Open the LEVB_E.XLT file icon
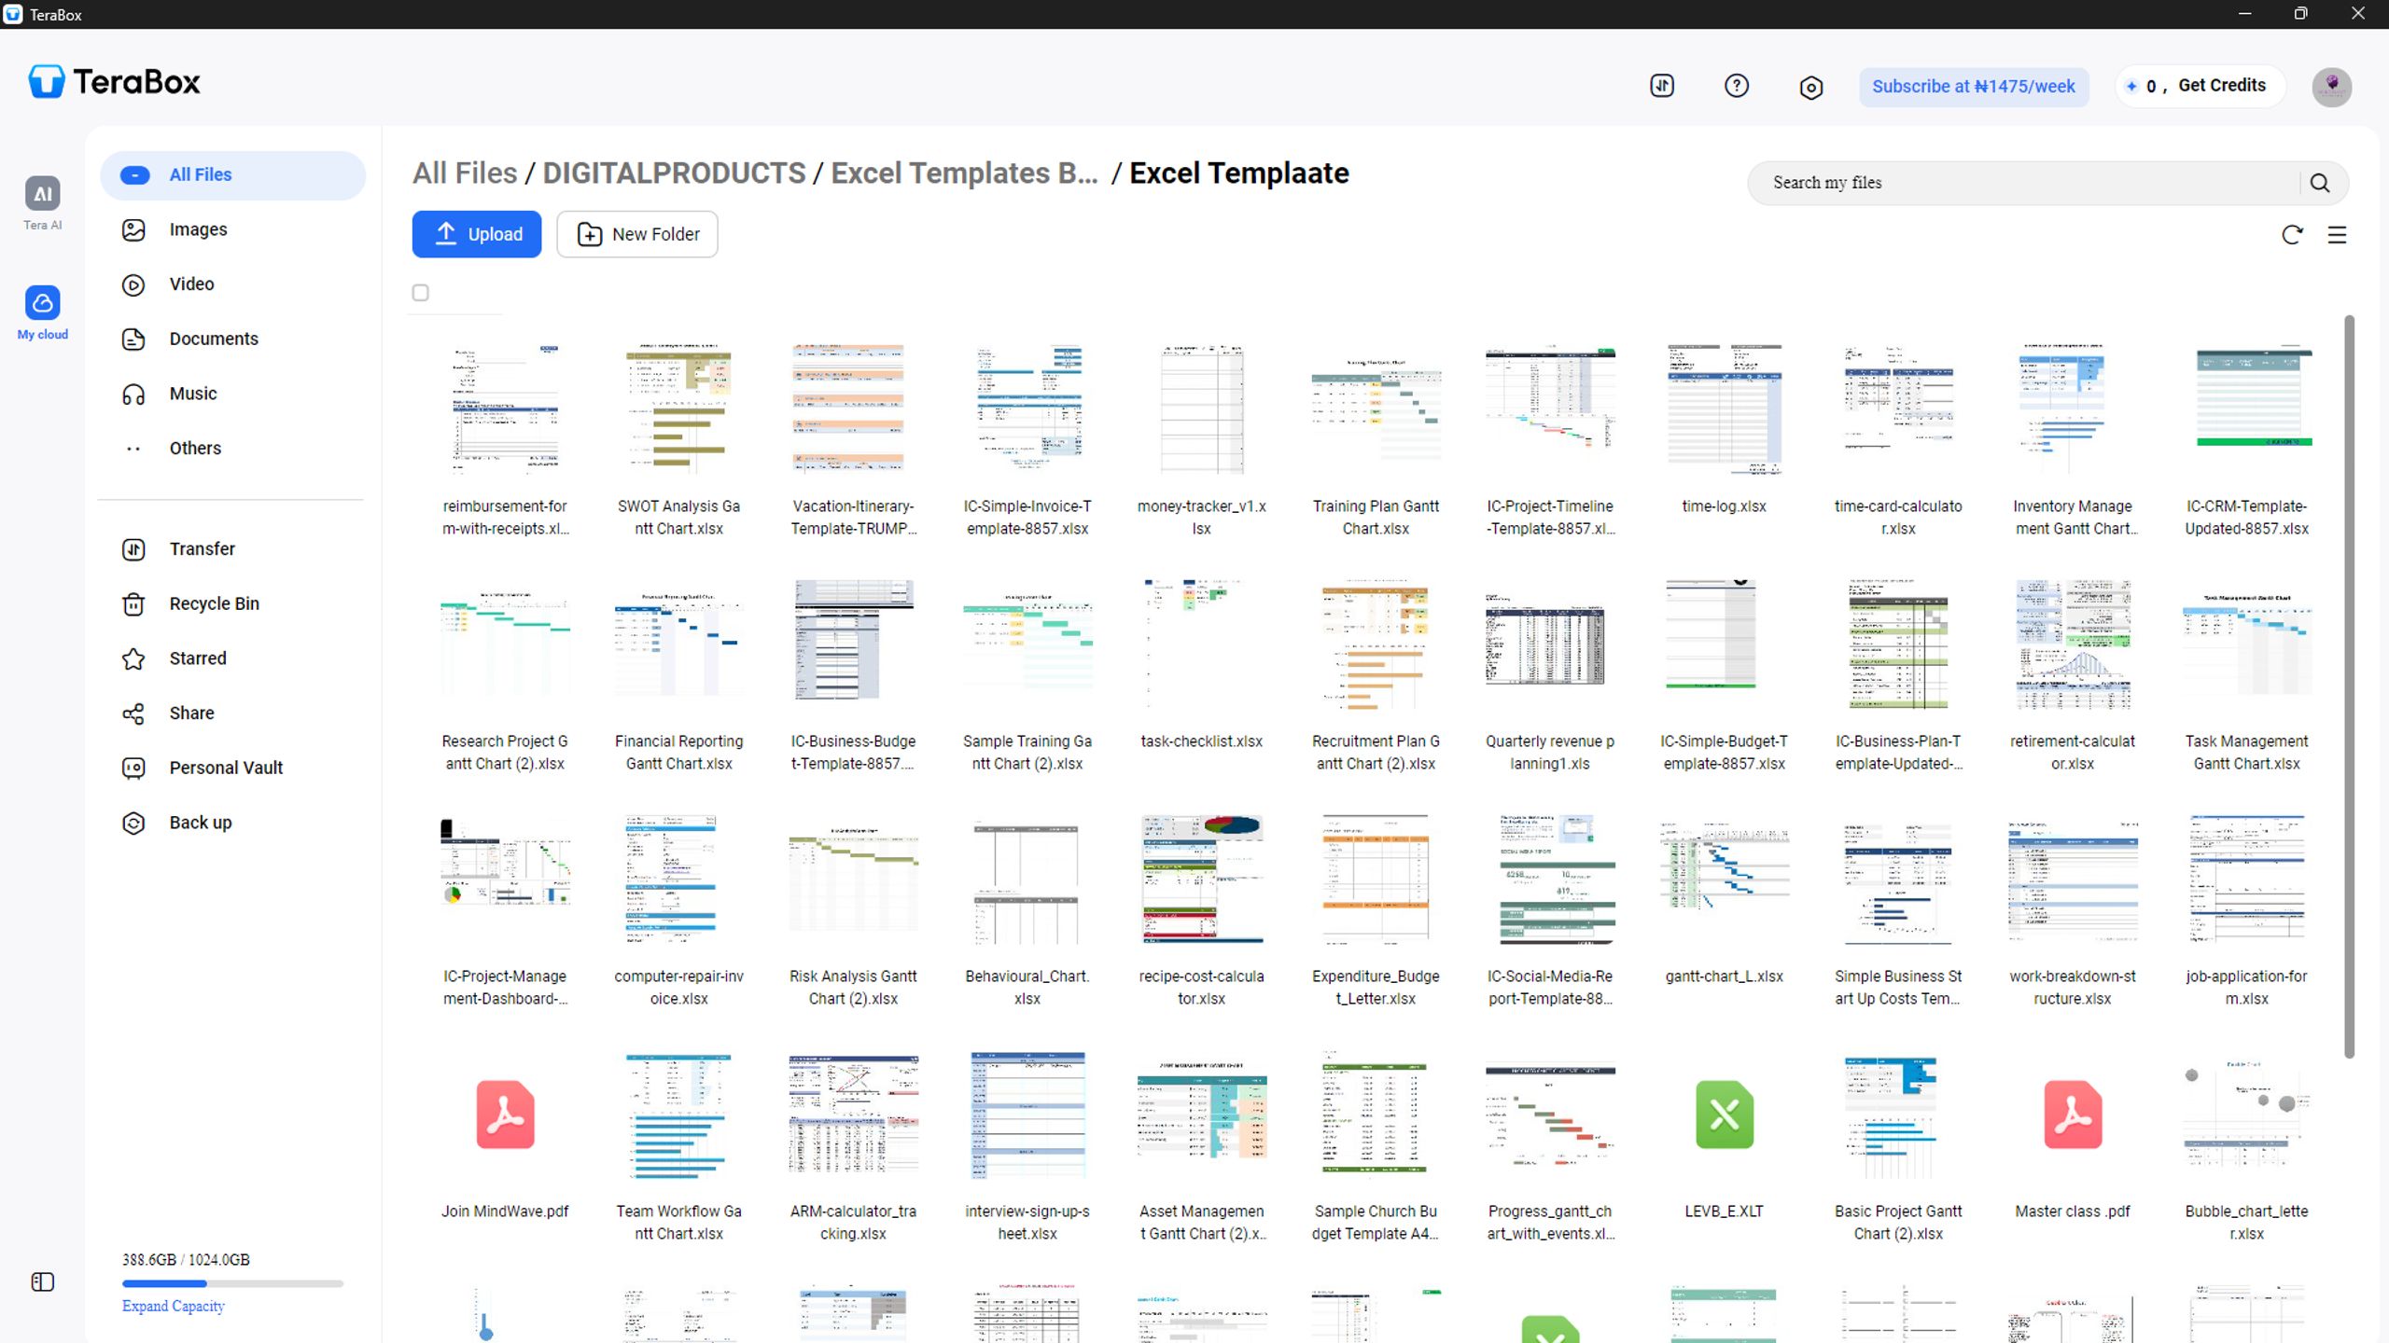This screenshot has height=1343, width=2389. click(x=1724, y=1115)
